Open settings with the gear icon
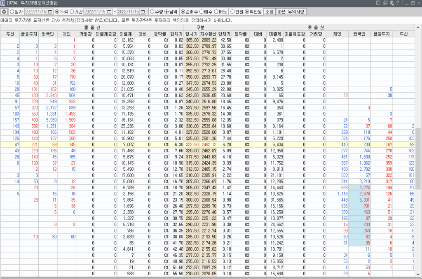Viewport: 422px width, 279px height. 4,12
